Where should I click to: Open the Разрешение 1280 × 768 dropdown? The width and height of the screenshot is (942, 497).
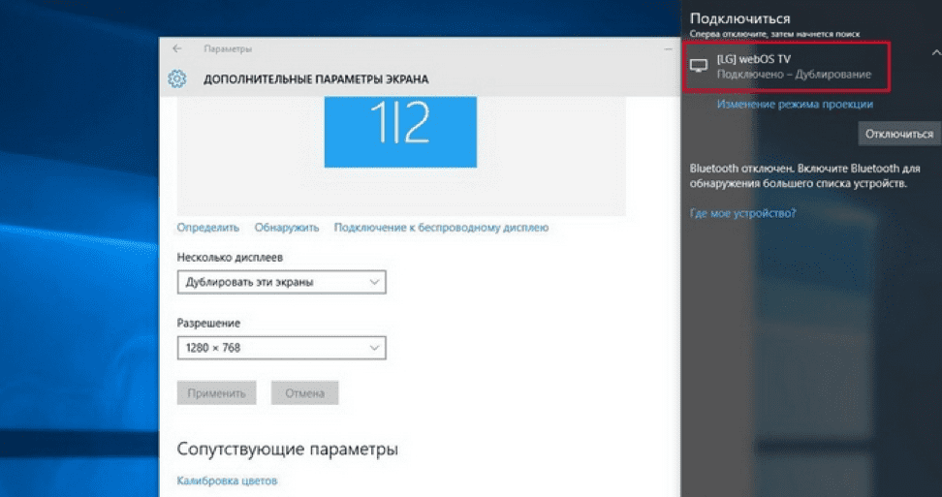281,348
